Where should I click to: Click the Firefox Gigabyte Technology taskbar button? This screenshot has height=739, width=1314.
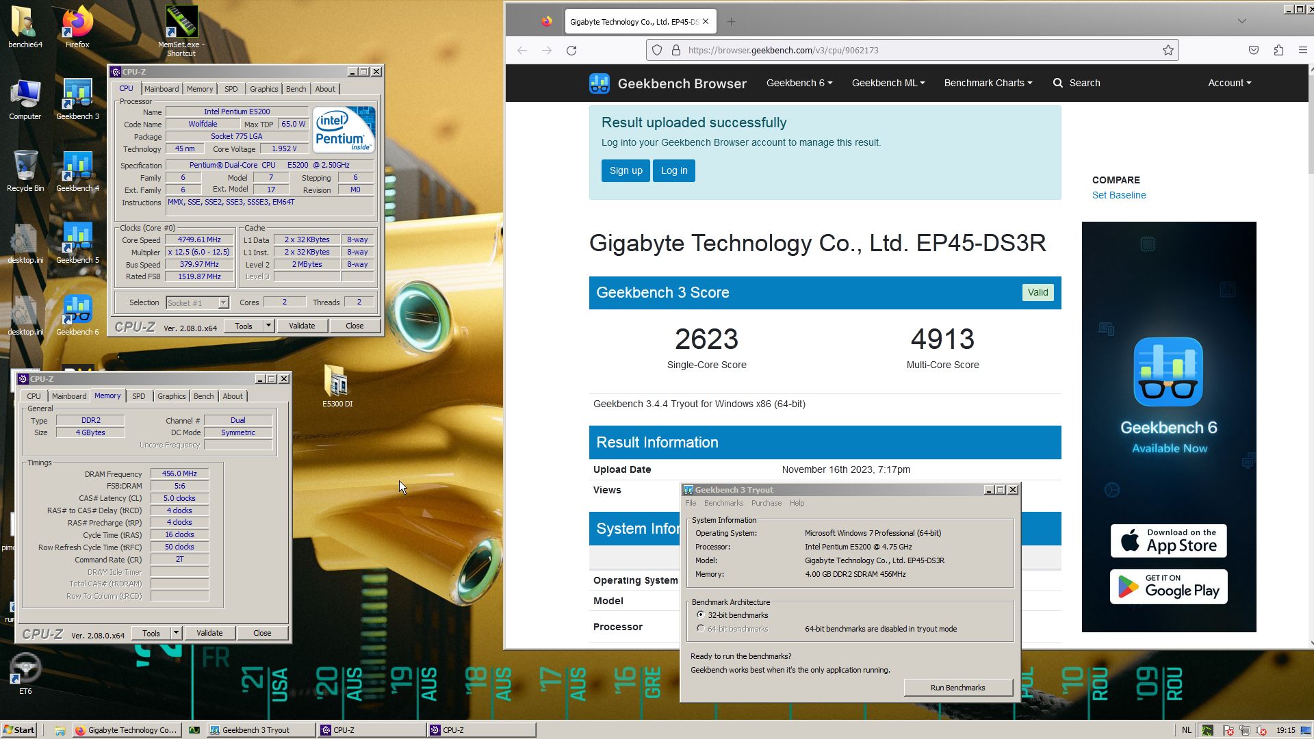(x=126, y=730)
